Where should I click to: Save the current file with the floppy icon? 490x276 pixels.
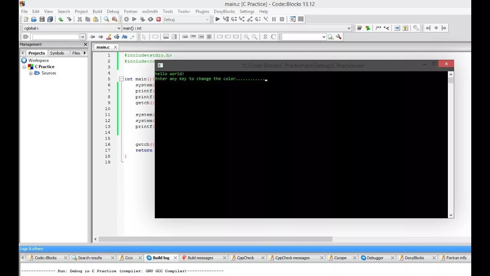tap(42, 19)
